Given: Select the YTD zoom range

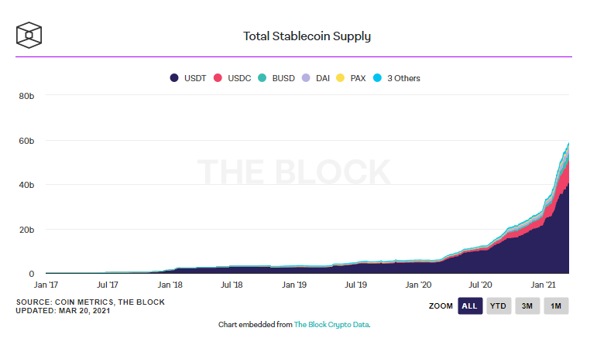Looking at the screenshot, I should (x=498, y=306).
